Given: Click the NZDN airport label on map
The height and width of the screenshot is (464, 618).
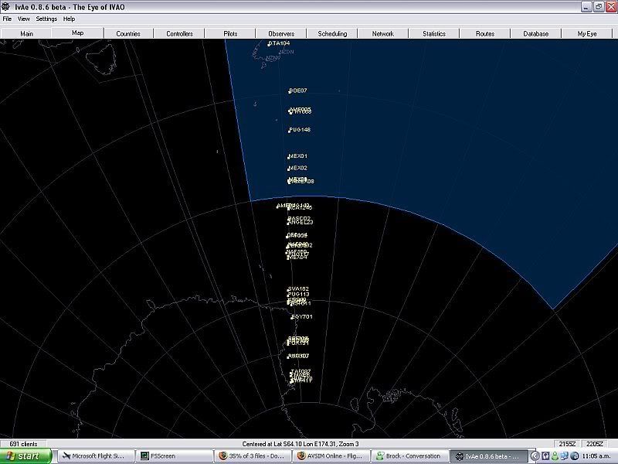Looking at the screenshot, I should [x=286, y=52].
